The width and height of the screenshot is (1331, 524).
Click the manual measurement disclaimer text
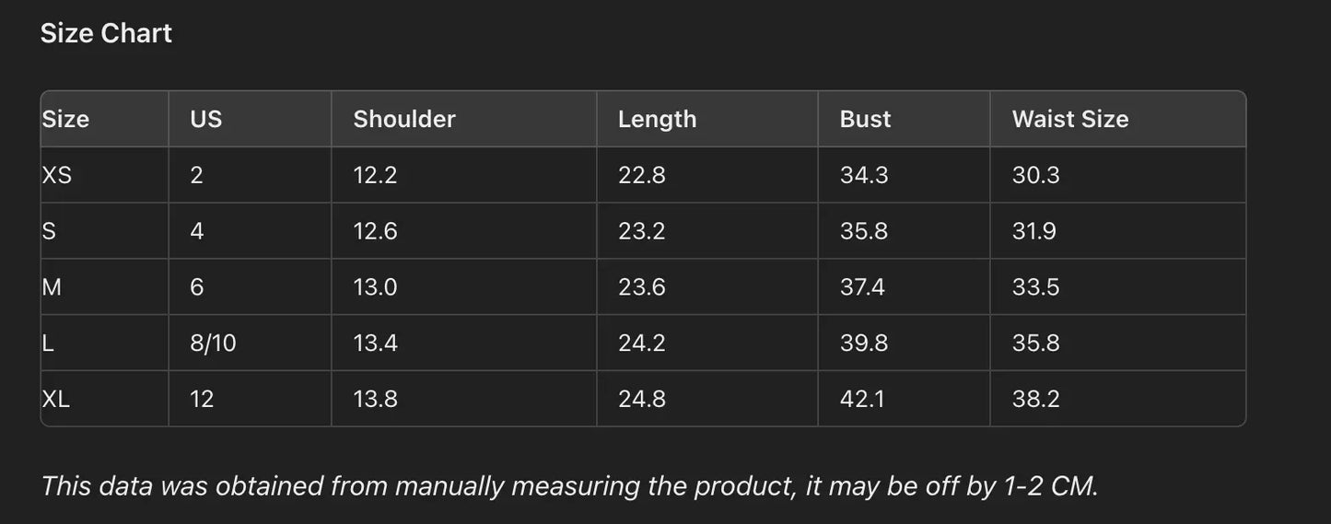click(569, 486)
